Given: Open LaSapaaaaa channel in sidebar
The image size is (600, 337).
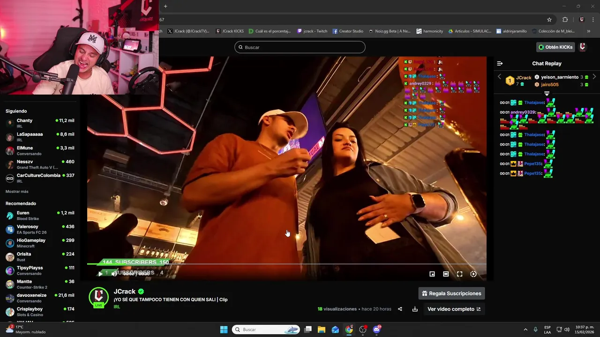Looking at the screenshot, I should pyautogui.click(x=40, y=137).
